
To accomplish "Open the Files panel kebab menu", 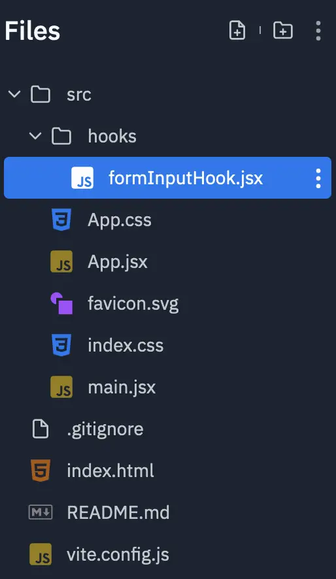I will (x=318, y=31).
